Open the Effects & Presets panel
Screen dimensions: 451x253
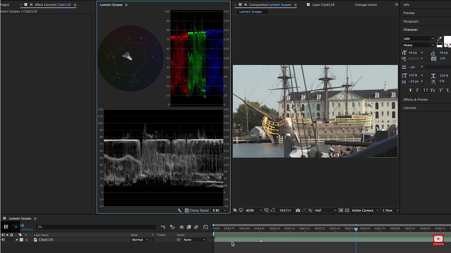(x=415, y=99)
